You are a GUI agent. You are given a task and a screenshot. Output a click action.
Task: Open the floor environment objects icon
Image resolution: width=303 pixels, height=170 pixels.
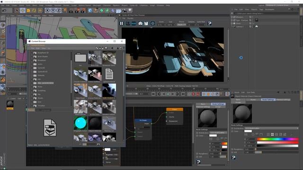point(118,10)
